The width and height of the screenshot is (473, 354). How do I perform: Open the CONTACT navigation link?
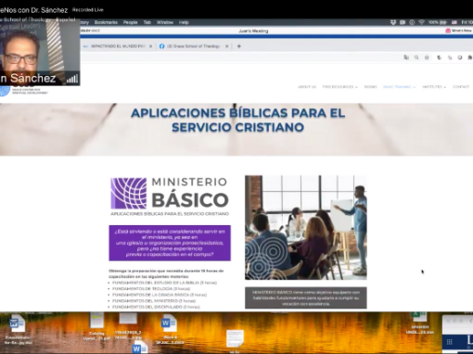461,87
